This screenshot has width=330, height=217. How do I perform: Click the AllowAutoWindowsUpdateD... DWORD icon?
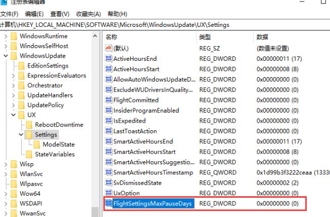pos(108,79)
